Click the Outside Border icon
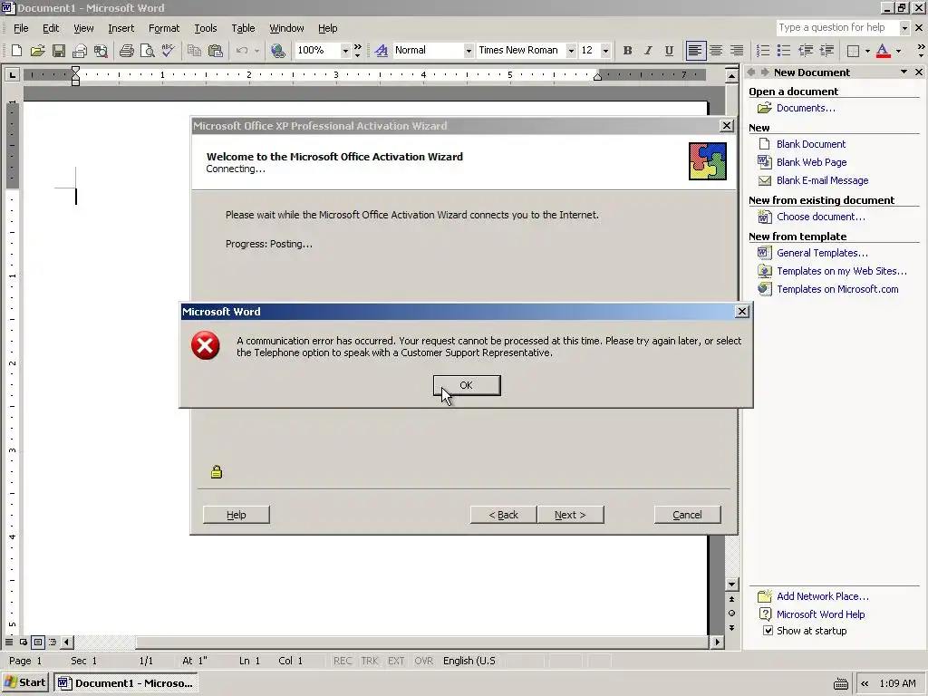This screenshot has height=696, width=928. pyautogui.click(x=853, y=51)
